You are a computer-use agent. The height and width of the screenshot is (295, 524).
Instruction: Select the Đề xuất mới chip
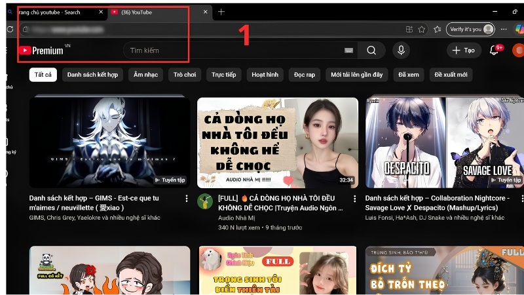[x=451, y=75]
